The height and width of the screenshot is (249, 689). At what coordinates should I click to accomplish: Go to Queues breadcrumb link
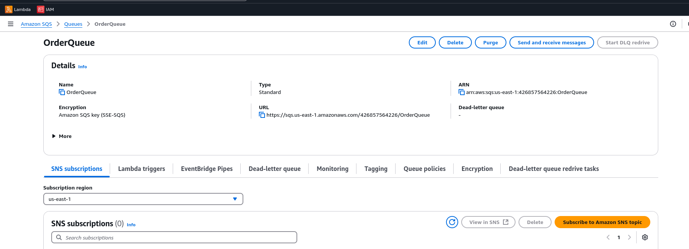(73, 24)
